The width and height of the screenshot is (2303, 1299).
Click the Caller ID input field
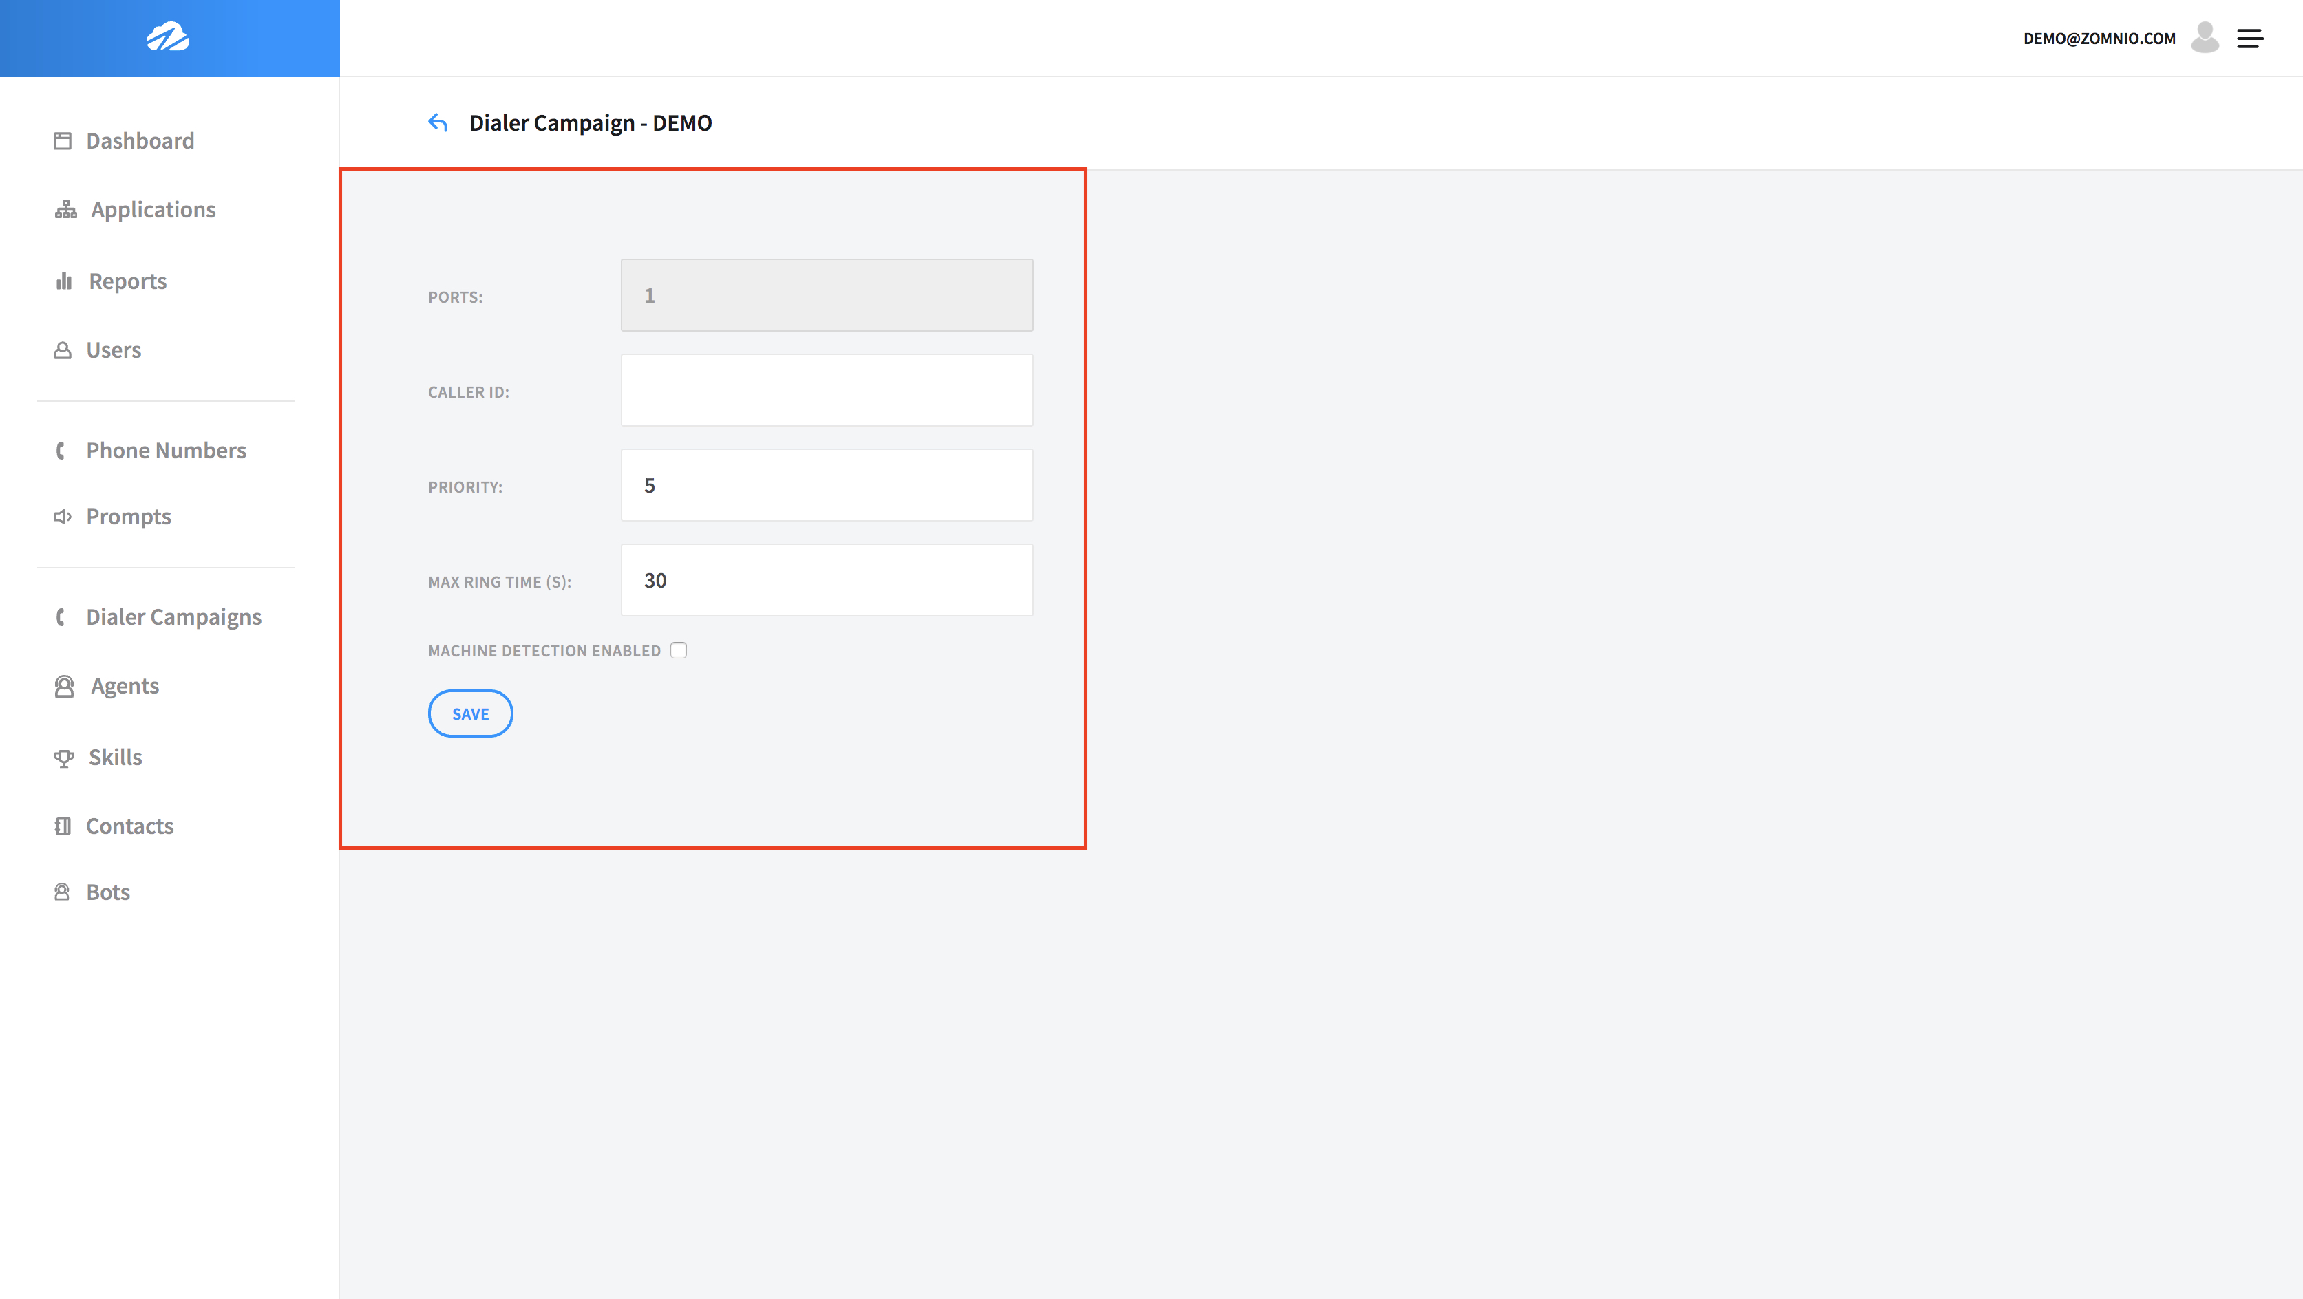click(x=826, y=389)
